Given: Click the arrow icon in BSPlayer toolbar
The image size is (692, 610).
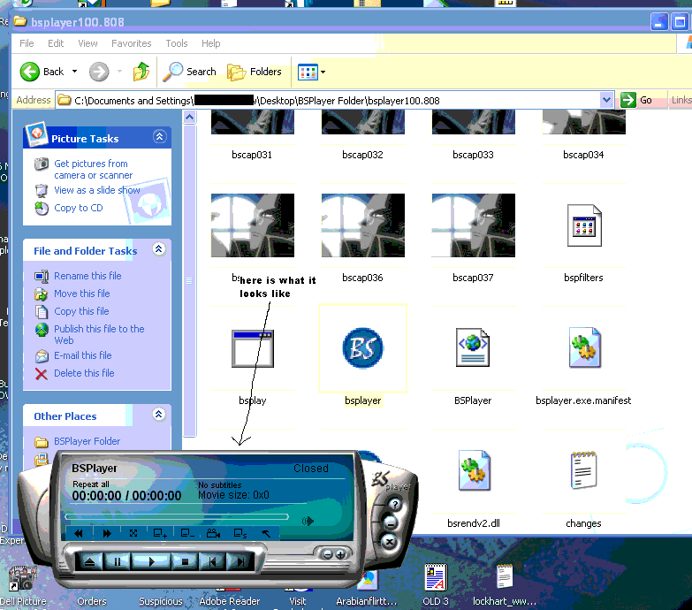Looking at the screenshot, I should pos(266,533).
